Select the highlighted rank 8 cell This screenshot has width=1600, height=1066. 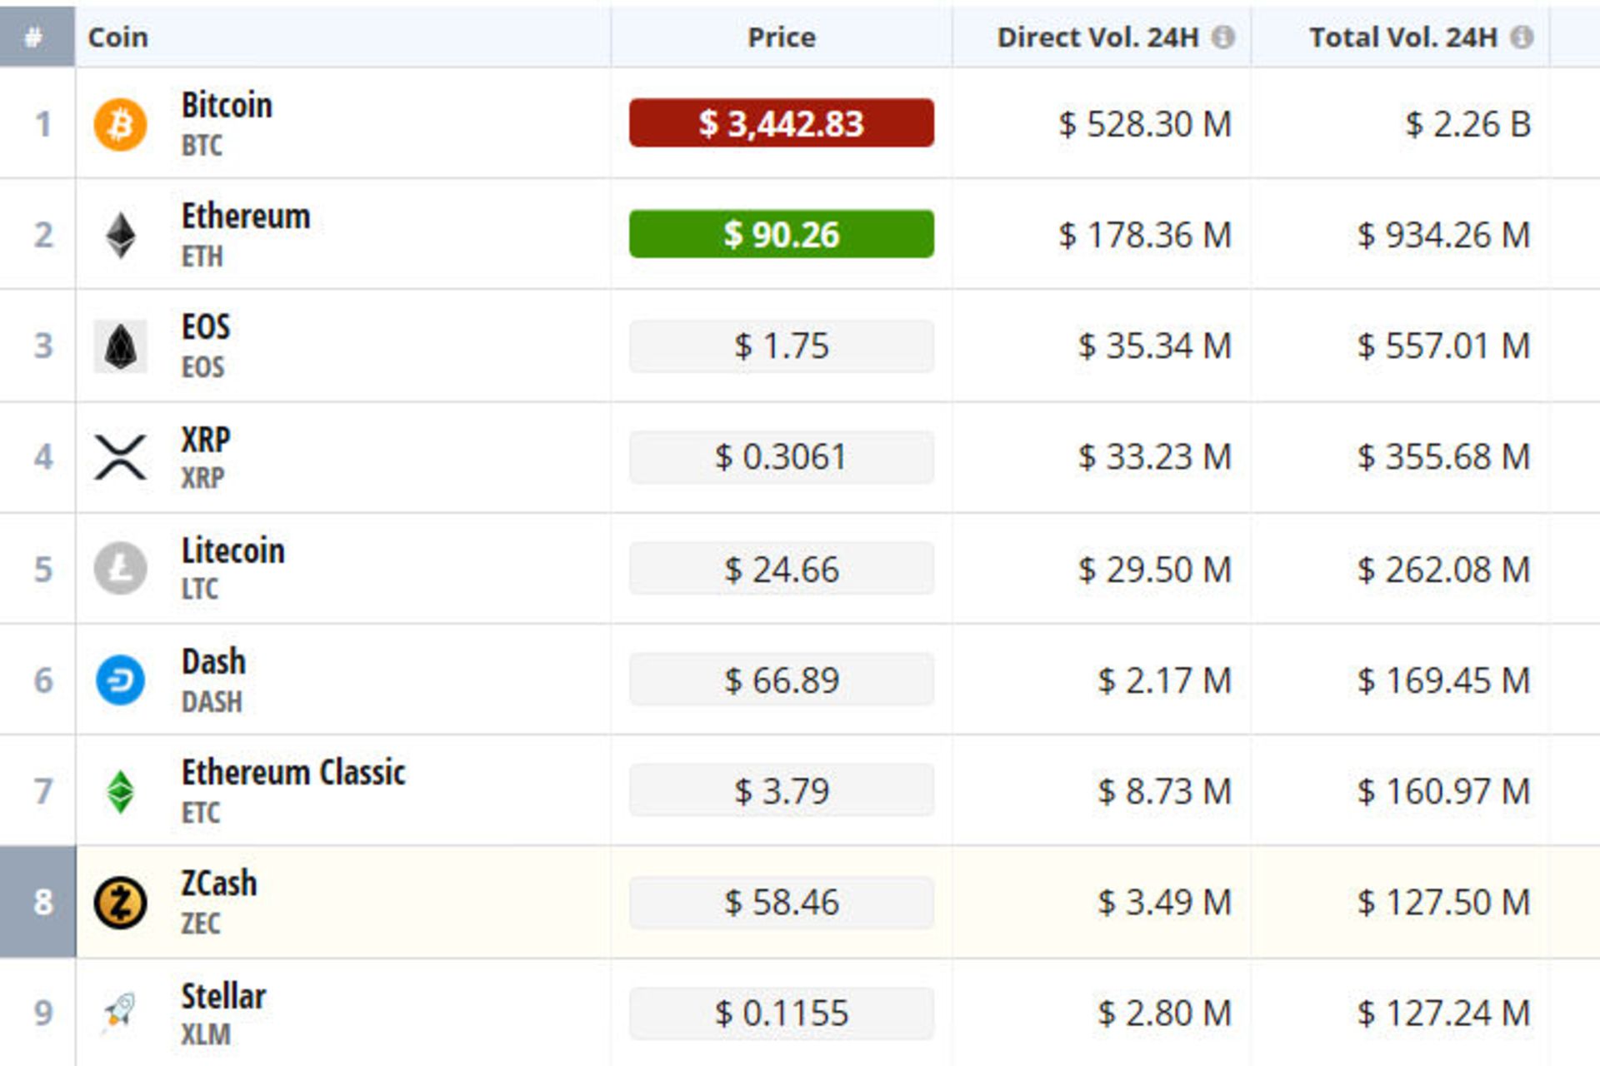coord(38,902)
